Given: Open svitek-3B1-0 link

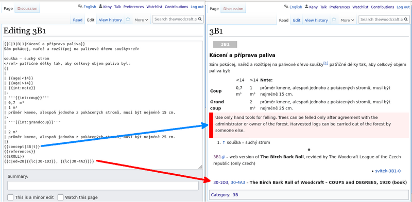Looking at the screenshot, I should (x=388, y=171).
